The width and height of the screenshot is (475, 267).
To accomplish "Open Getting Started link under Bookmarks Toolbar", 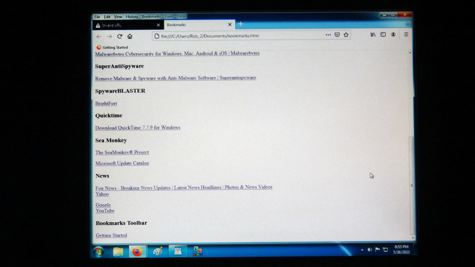I will point(111,235).
